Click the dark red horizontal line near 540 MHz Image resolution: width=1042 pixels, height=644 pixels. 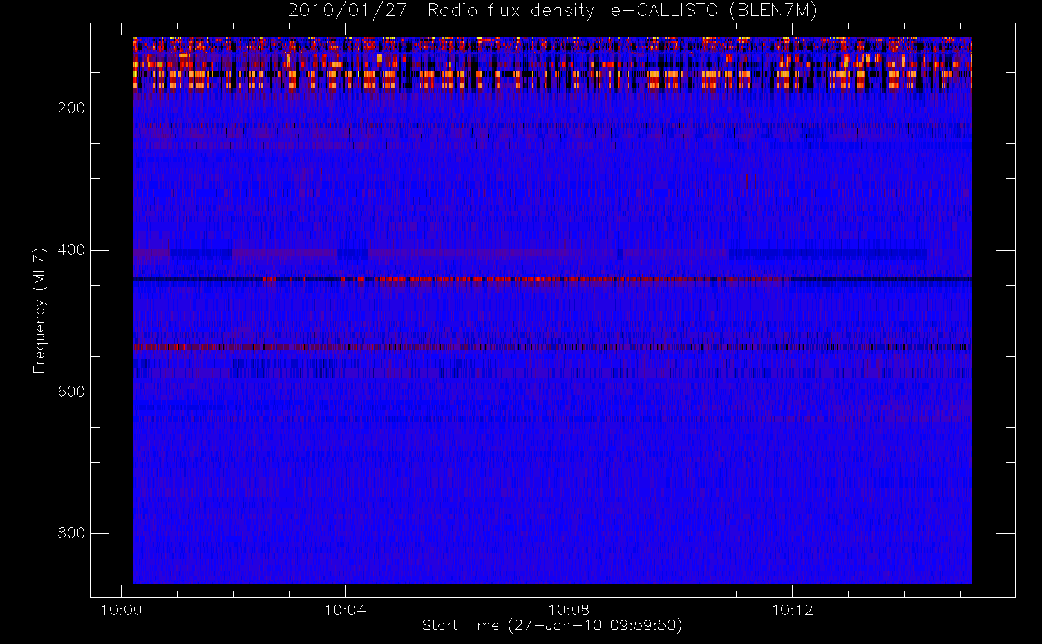[x=553, y=347]
